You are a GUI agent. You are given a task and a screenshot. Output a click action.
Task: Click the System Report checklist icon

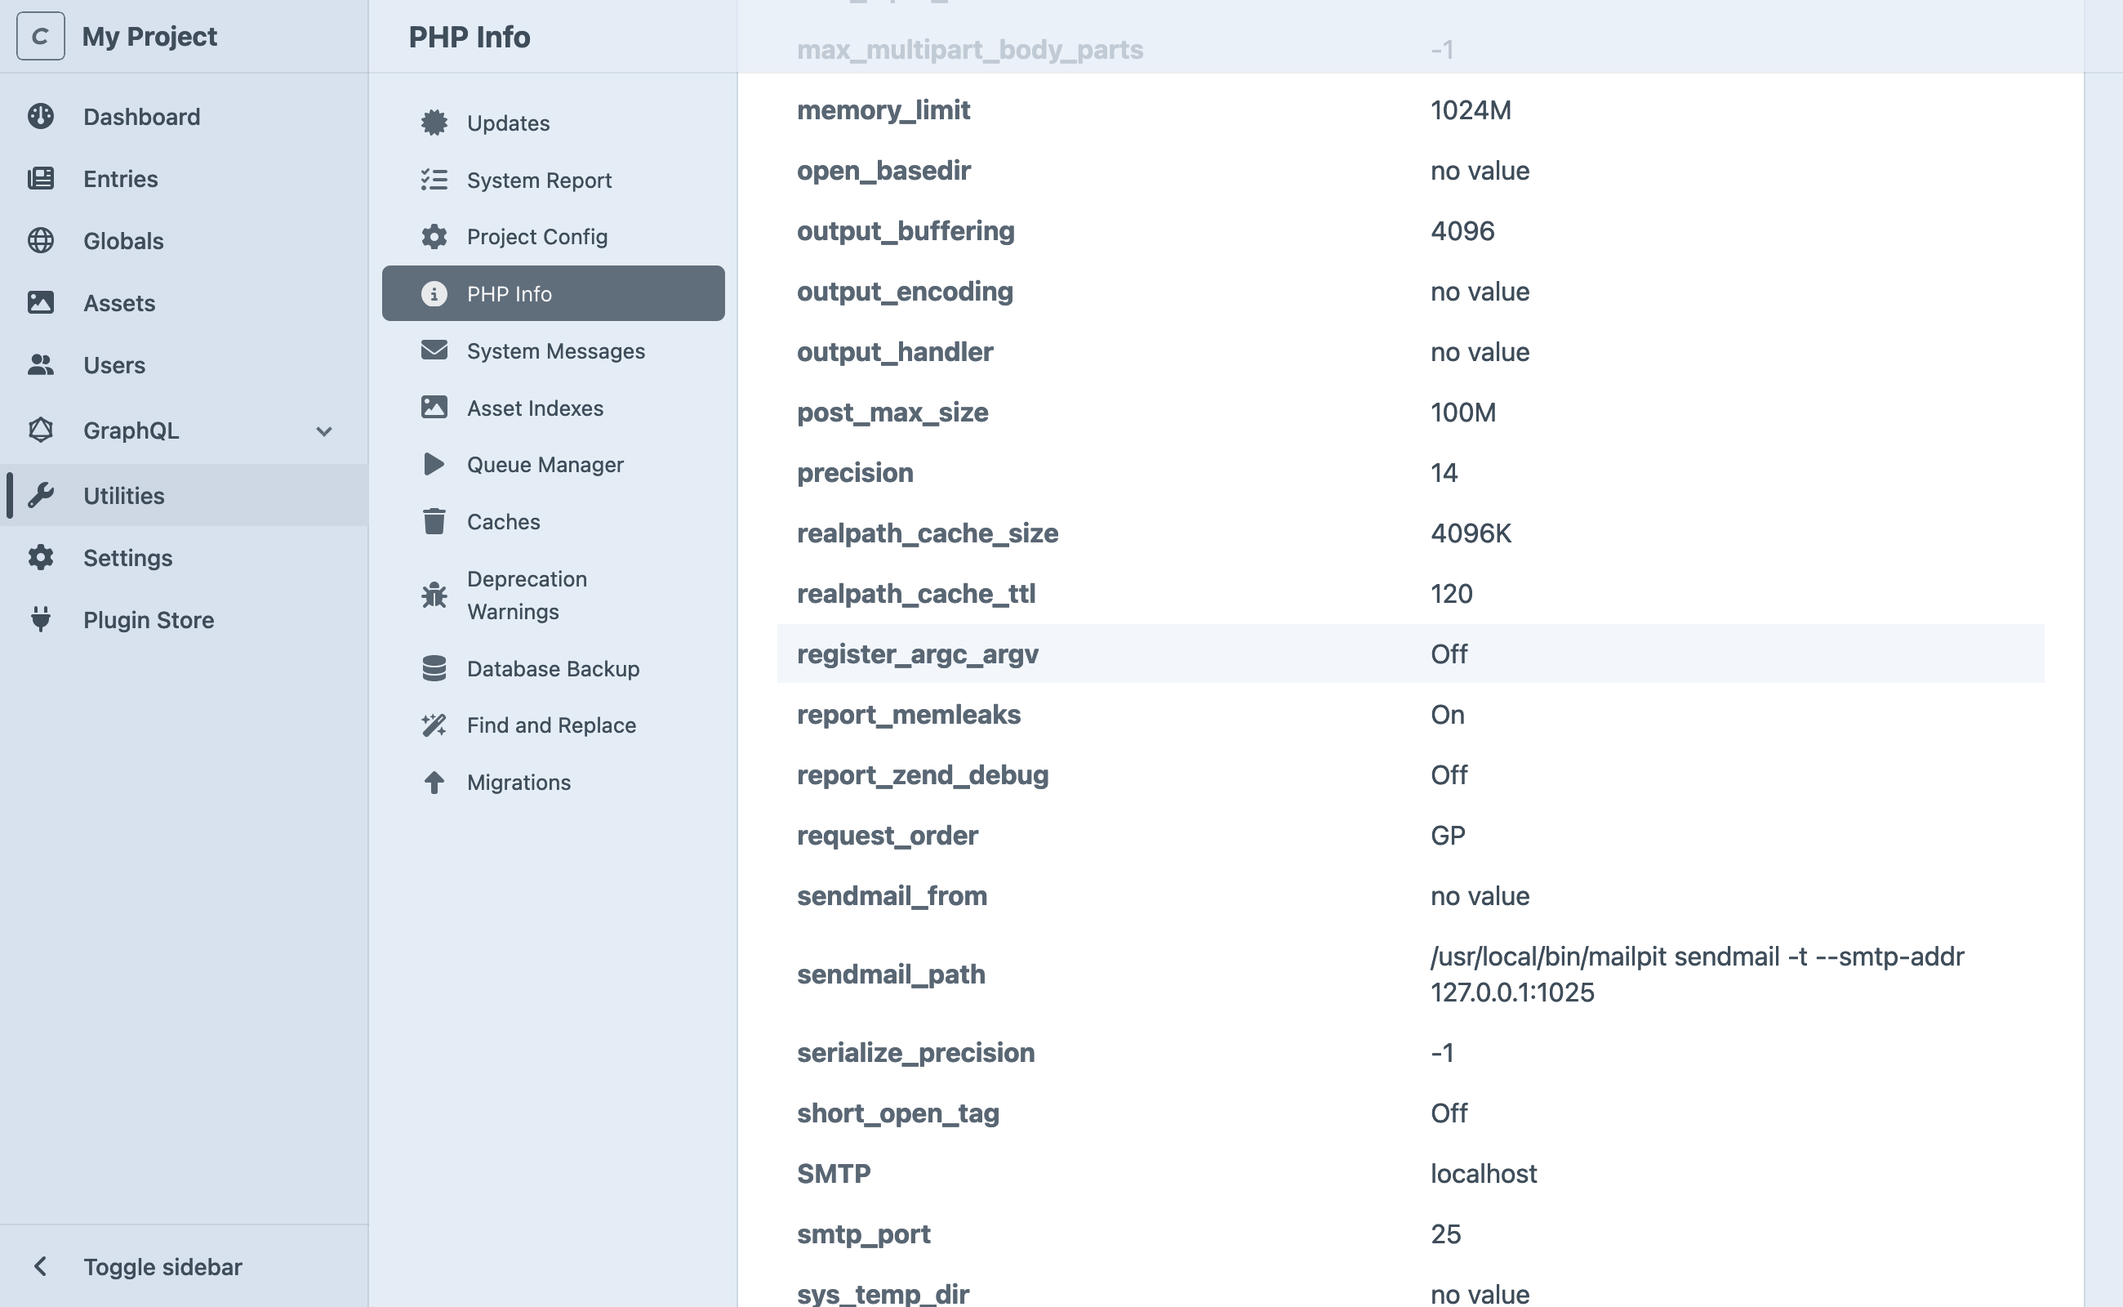(x=434, y=180)
